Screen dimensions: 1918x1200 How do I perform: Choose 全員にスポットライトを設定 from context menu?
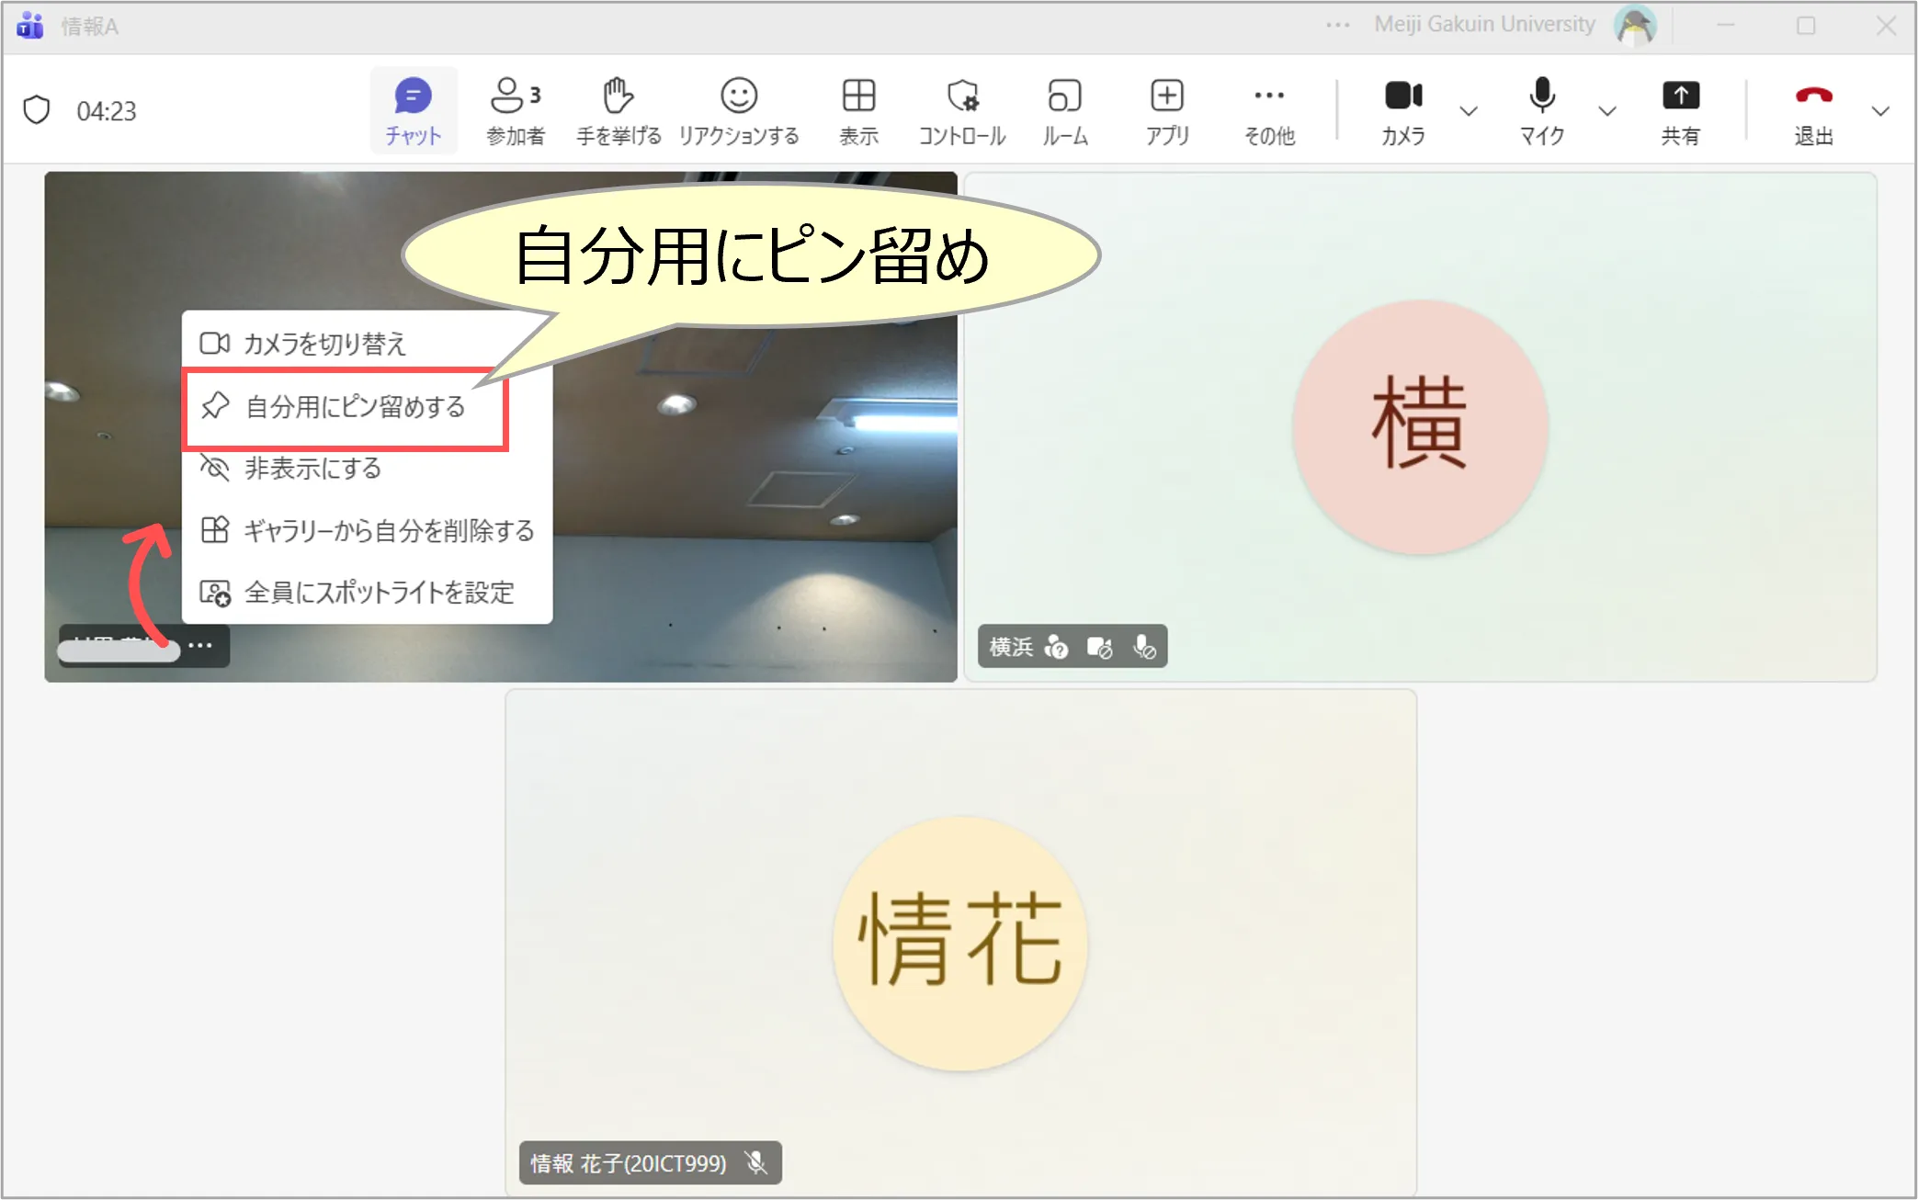pyautogui.click(x=379, y=593)
